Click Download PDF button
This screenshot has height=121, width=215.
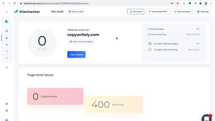click(x=158, y=12)
